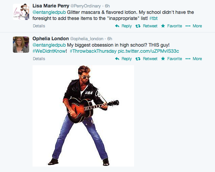Click @entangledpub mention in Ophelia London's tweet
Viewport: 215px width, 172px height.
click(49, 45)
